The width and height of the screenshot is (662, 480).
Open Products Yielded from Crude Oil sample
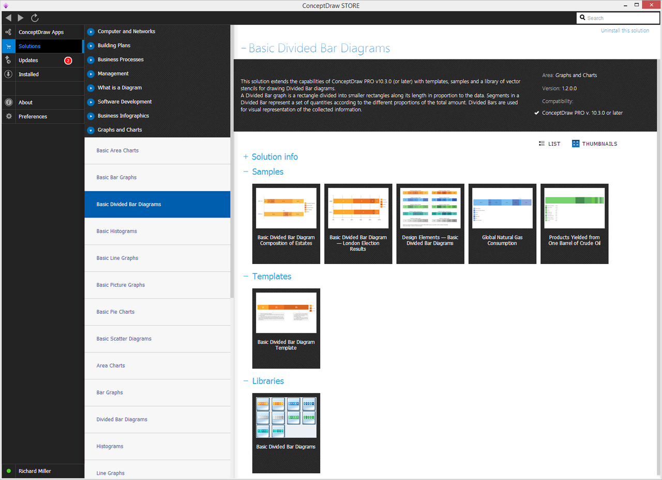pos(575,224)
